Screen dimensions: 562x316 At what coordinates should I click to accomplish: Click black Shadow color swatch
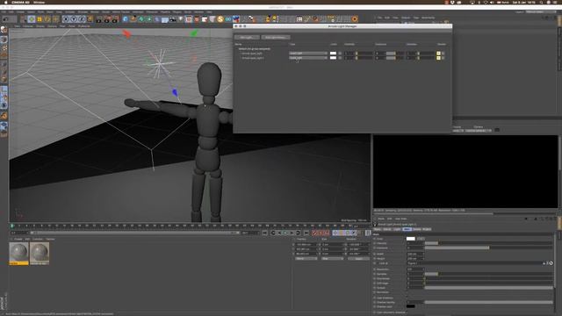point(411,306)
